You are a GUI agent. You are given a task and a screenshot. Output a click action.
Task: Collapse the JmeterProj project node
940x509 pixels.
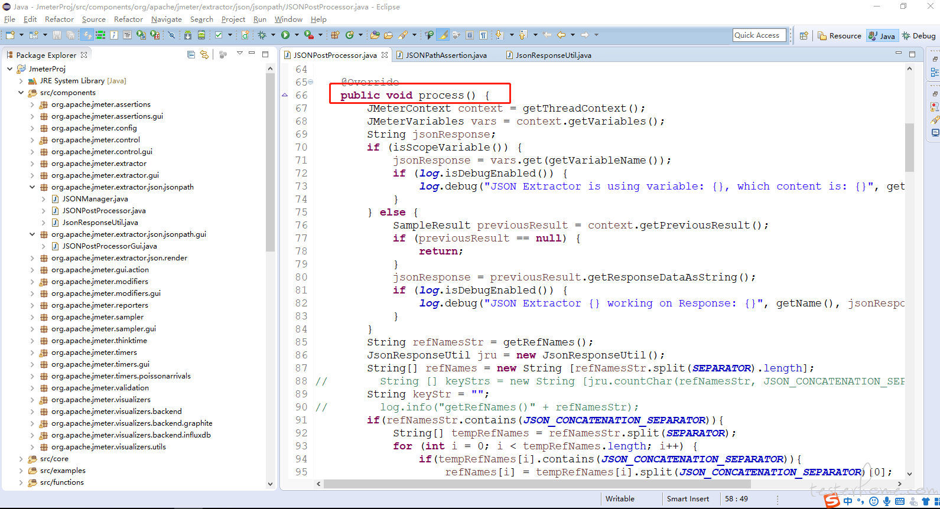tap(9, 69)
